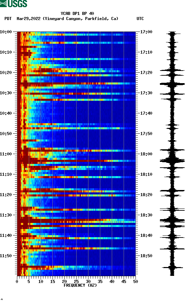Click the '30' frequency axis label

[88, 282]
